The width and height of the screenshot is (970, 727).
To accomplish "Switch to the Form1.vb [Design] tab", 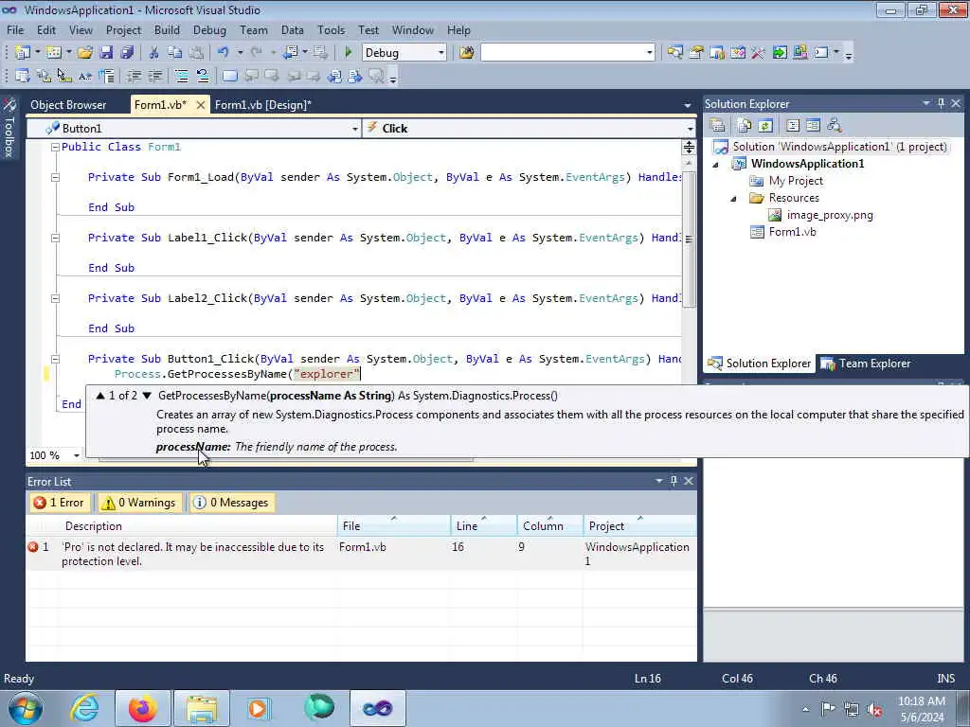I will (x=263, y=105).
